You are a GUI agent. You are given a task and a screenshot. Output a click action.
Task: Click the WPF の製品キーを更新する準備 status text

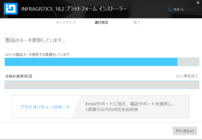[37, 55]
